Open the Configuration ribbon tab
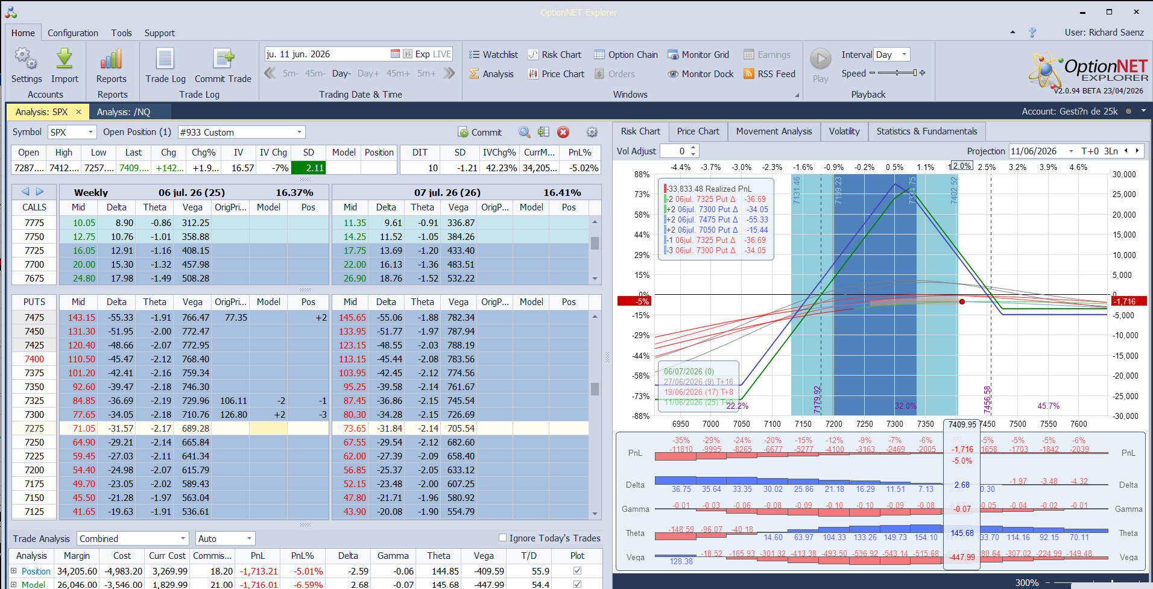1153x589 pixels. point(73,33)
